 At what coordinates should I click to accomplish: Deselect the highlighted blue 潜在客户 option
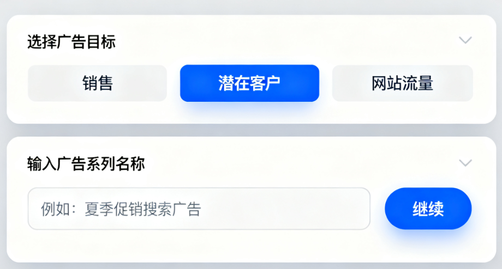click(249, 83)
